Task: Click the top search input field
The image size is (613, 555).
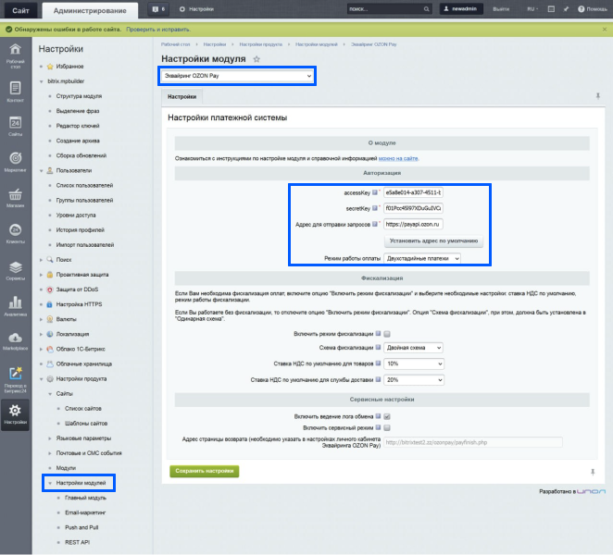Action: (384, 9)
